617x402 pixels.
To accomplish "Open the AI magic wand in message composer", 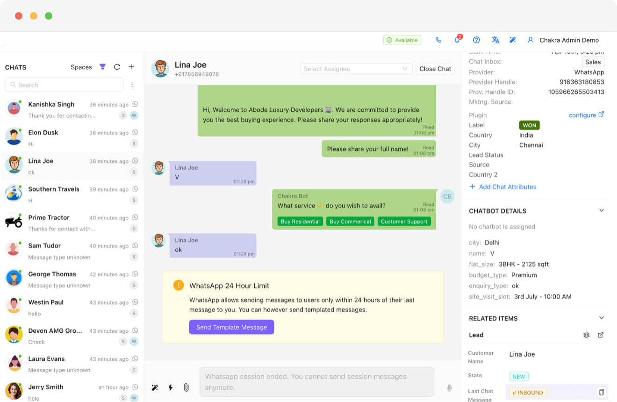I will (155, 388).
